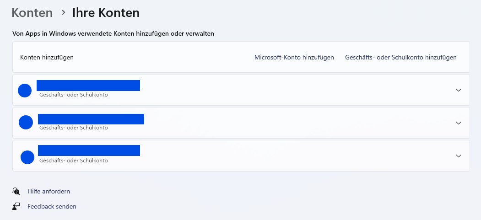The image size is (481, 220).
Task: Click Geschäfts- oder Schulkonto hinzufügen
Action: tap(400, 57)
